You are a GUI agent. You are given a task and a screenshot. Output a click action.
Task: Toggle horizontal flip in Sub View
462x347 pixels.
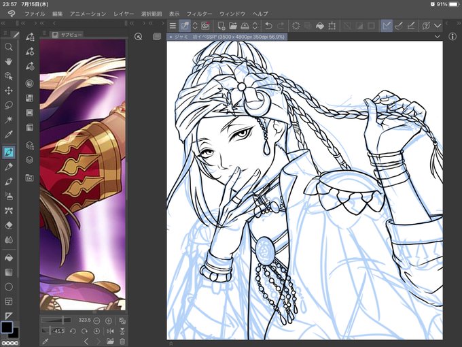point(110,331)
